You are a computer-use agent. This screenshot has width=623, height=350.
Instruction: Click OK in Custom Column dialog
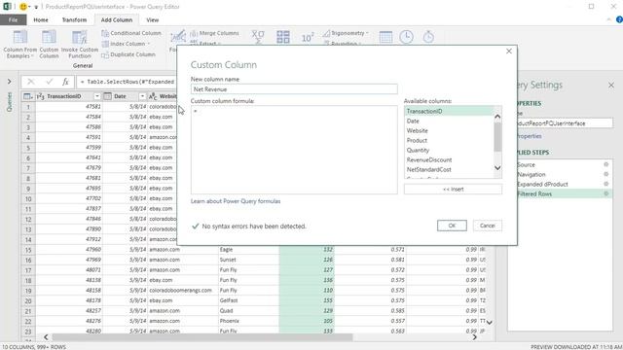point(452,226)
